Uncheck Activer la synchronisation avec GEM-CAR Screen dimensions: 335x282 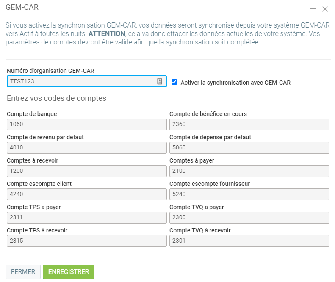(x=174, y=82)
